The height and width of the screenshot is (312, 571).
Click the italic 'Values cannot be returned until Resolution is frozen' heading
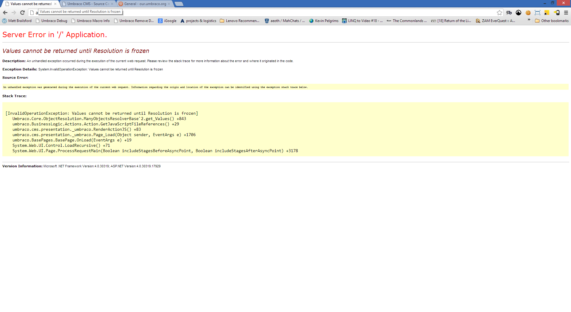76,51
